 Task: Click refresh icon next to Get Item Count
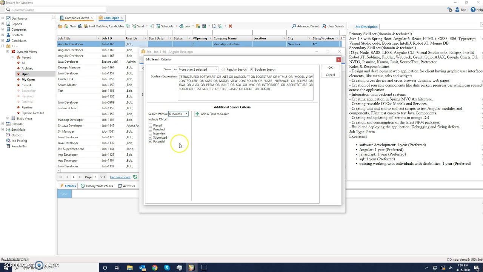(x=135, y=177)
